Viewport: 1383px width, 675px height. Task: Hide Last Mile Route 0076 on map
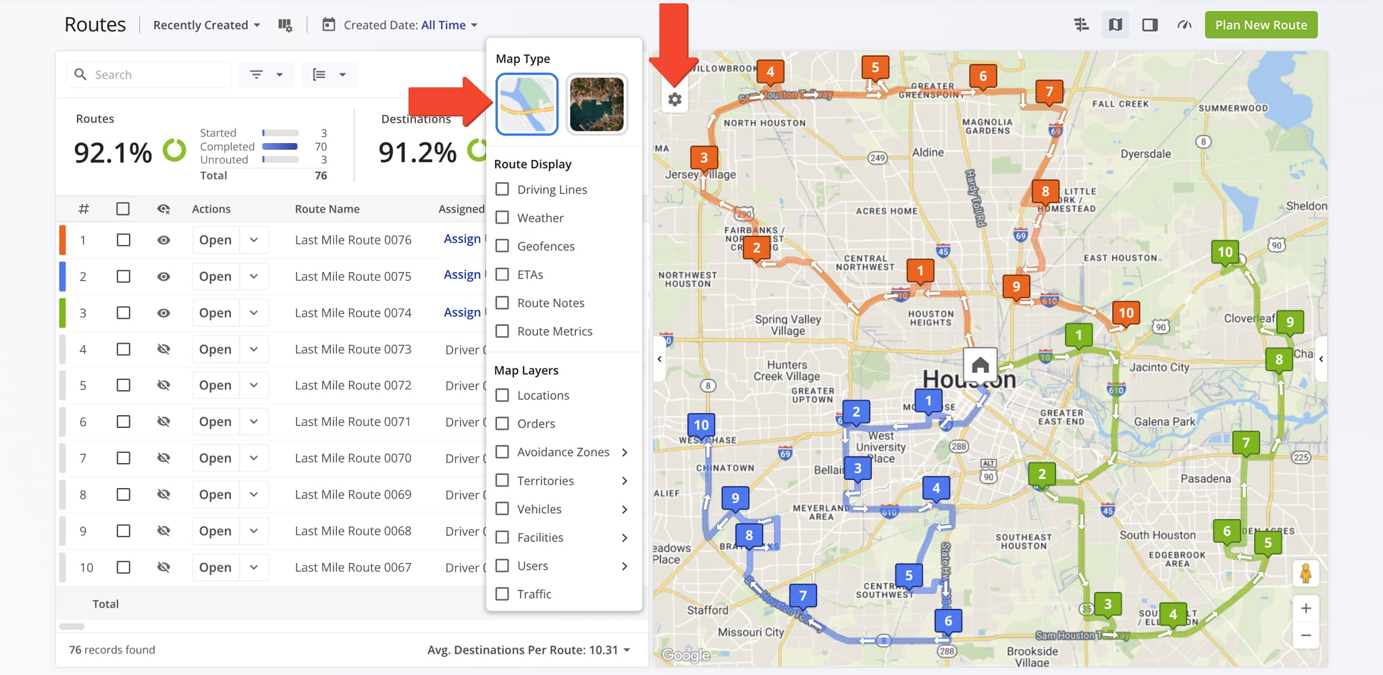[163, 240]
